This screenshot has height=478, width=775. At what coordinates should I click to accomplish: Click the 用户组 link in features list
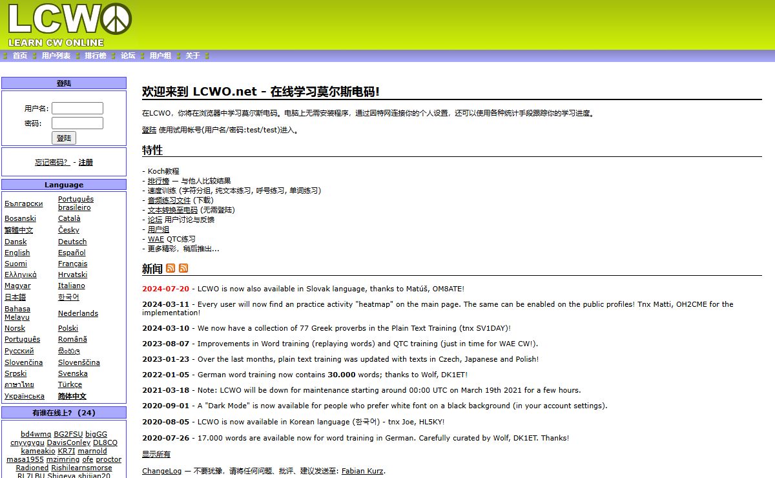(x=158, y=229)
